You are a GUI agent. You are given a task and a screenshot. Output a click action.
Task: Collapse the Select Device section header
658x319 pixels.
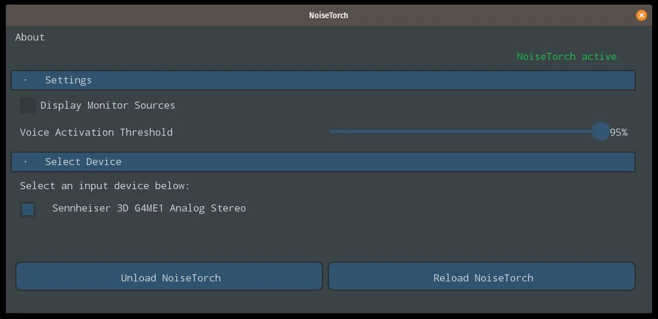pos(323,162)
